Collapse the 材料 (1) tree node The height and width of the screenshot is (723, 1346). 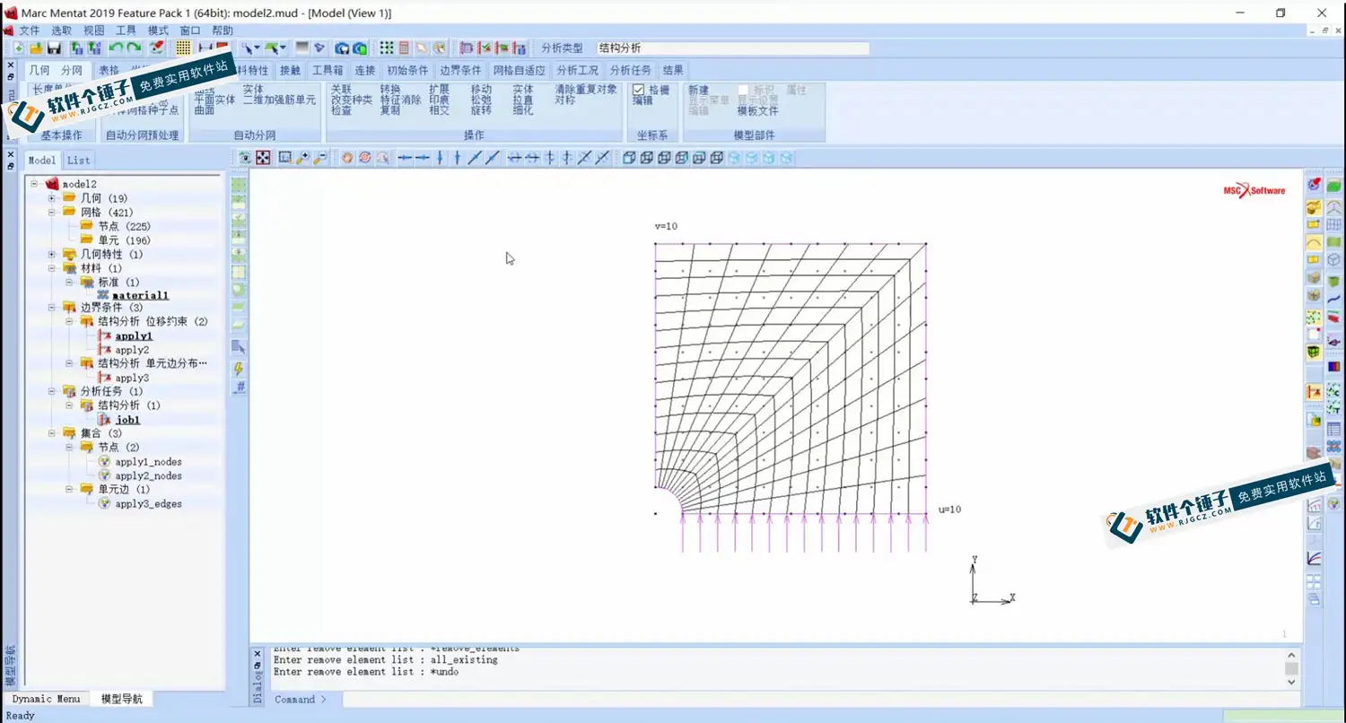(52, 268)
